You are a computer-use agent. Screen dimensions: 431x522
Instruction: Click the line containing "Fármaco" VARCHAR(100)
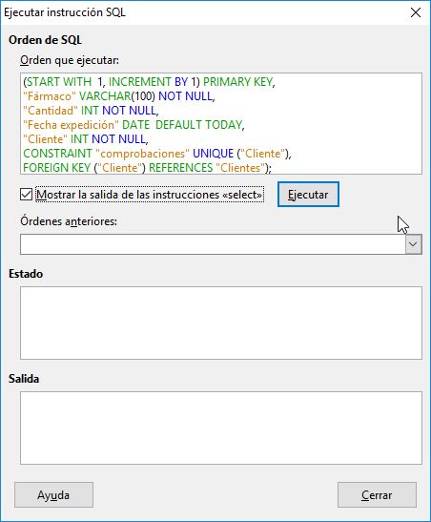(x=119, y=96)
